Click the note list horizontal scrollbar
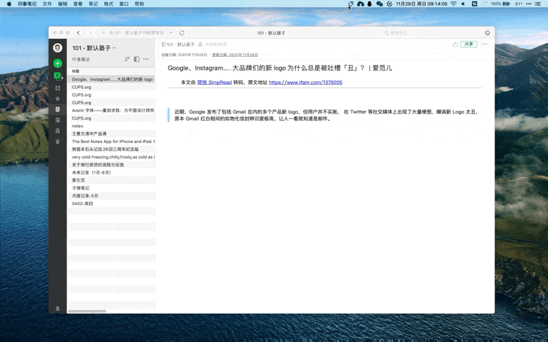Screen dimensions: 548x342 [87, 311]
